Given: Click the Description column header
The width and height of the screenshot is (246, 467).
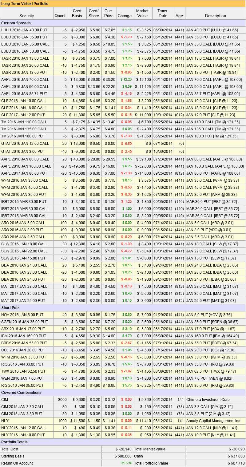Looking at the screenshot, I should point(216,16).
